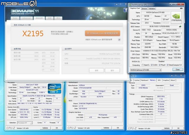Click the 2048 MB memory size field
The width and height of the screenshot is (189, 135).
(148, 47)
